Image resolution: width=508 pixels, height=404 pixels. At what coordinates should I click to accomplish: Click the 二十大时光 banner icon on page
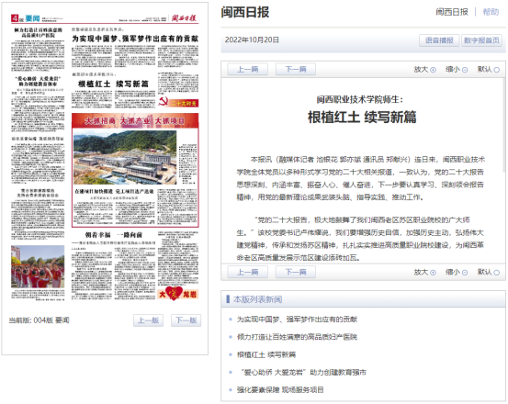178,102
